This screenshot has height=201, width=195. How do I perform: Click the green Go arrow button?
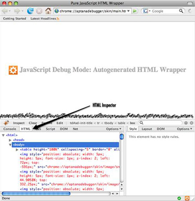[135, 11]
